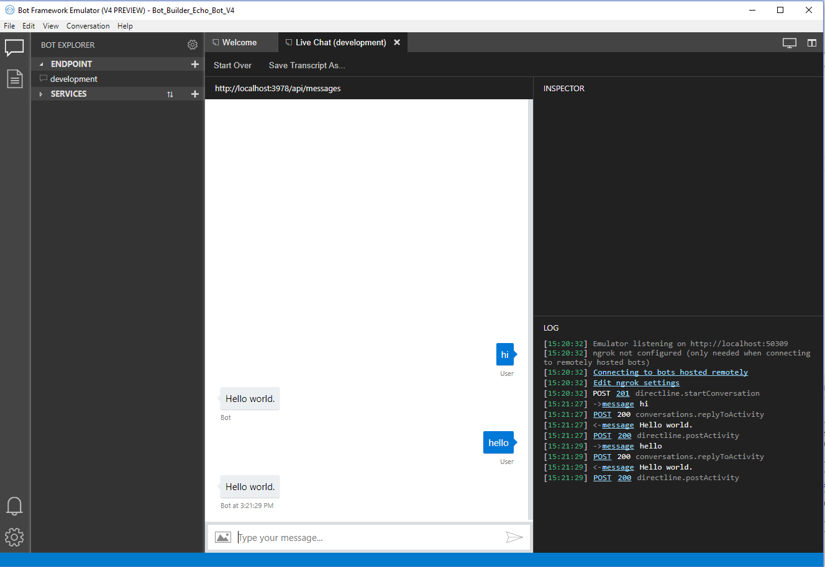Click the Start Over button
The image size is (825, 567).
point(232,65)
